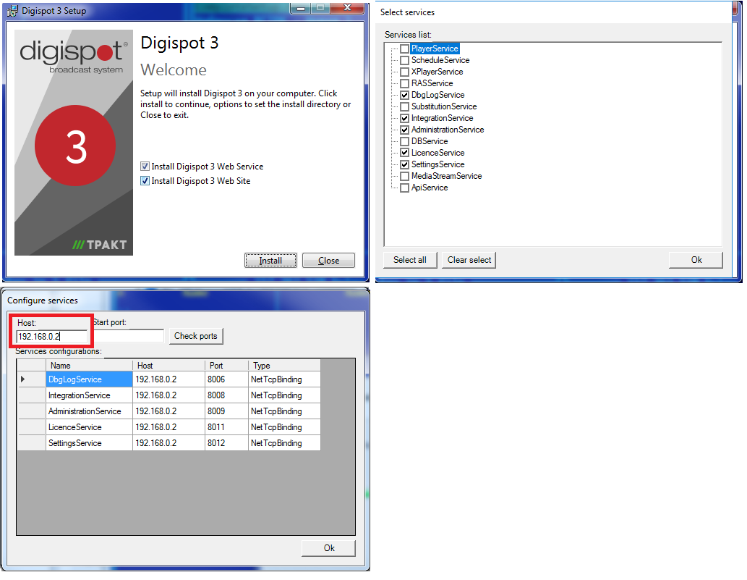Click the Name column header

click(x=89, y=366)
